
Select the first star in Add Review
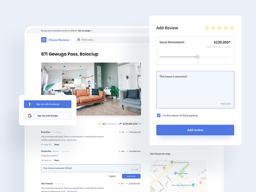coord(207,28)
